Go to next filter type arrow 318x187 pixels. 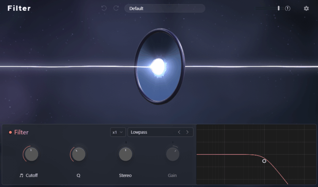[187, 132]
